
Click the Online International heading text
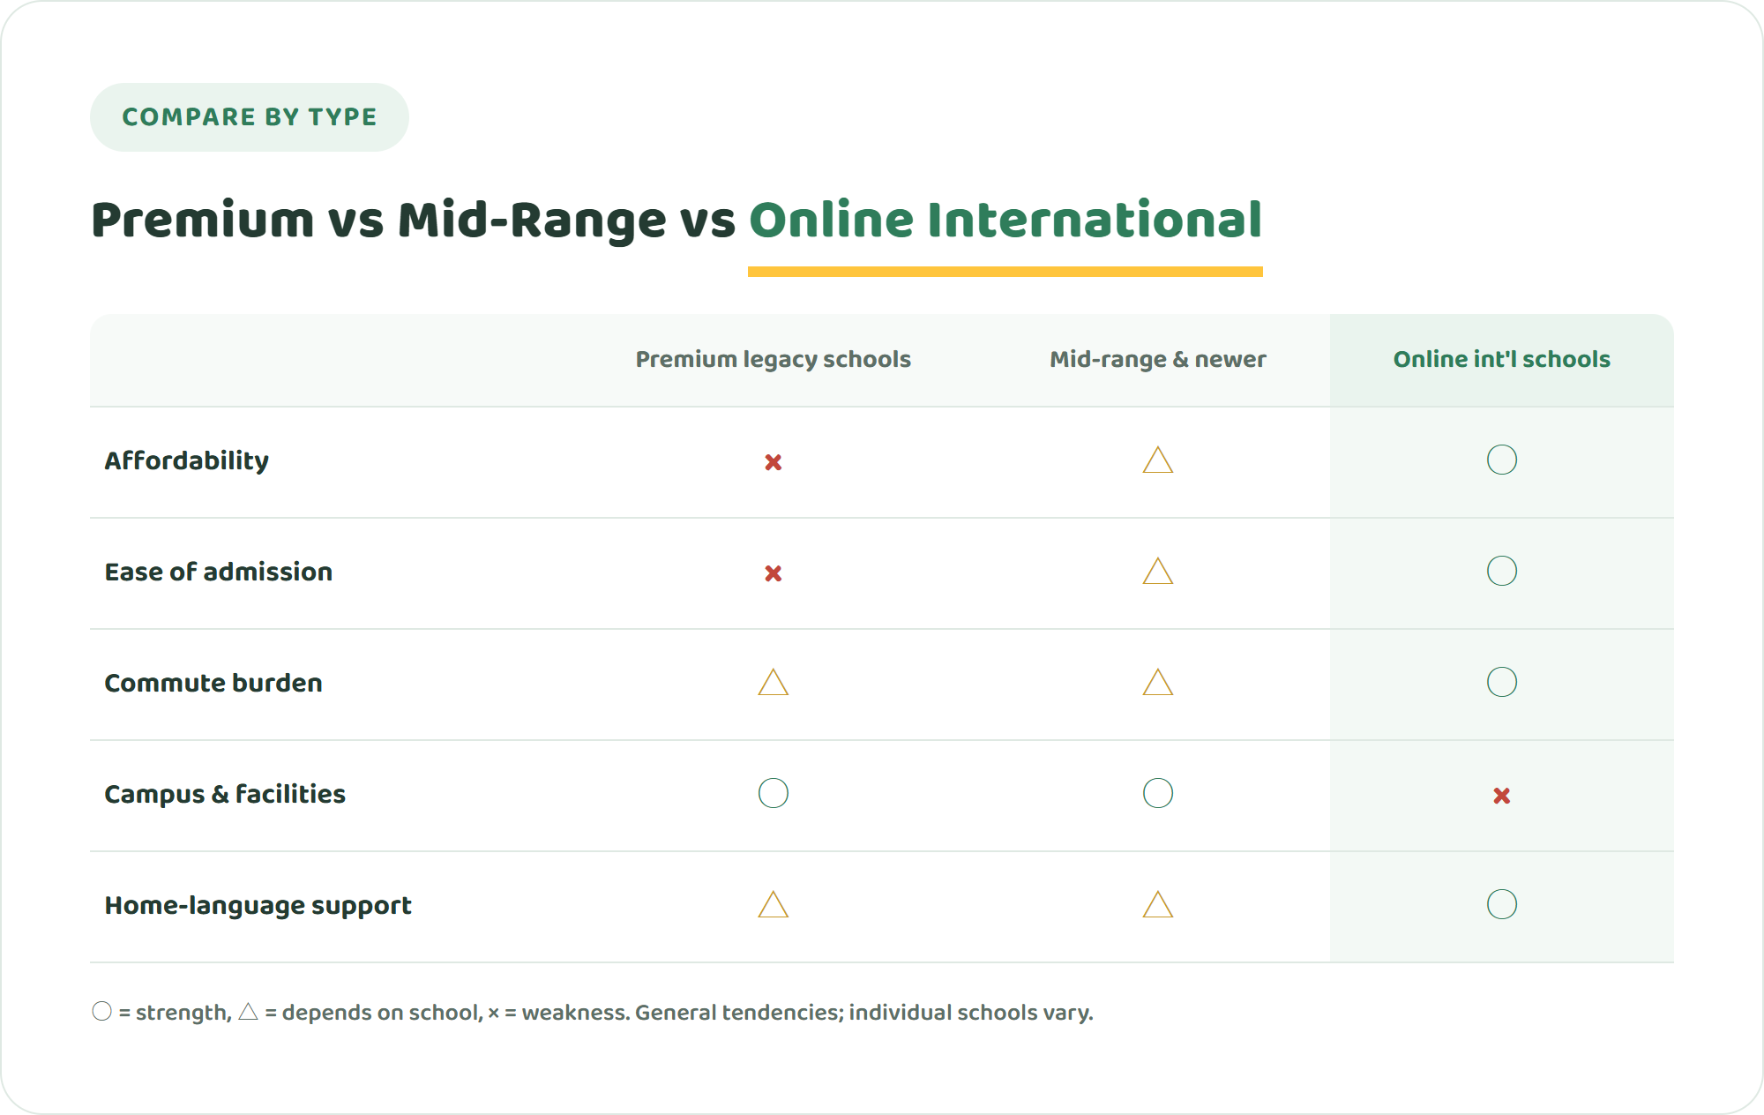pos(1005,220)
